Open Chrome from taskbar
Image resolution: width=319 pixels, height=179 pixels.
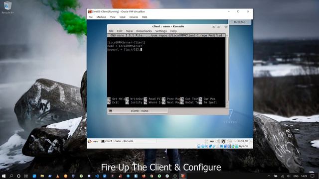click(152, 176)
